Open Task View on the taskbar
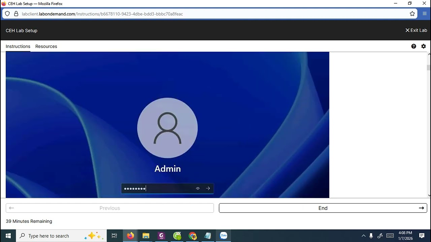 point(114,236)
